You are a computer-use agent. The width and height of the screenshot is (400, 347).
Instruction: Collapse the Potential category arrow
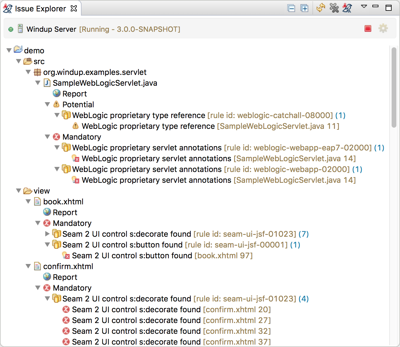(x=47, y=104)
